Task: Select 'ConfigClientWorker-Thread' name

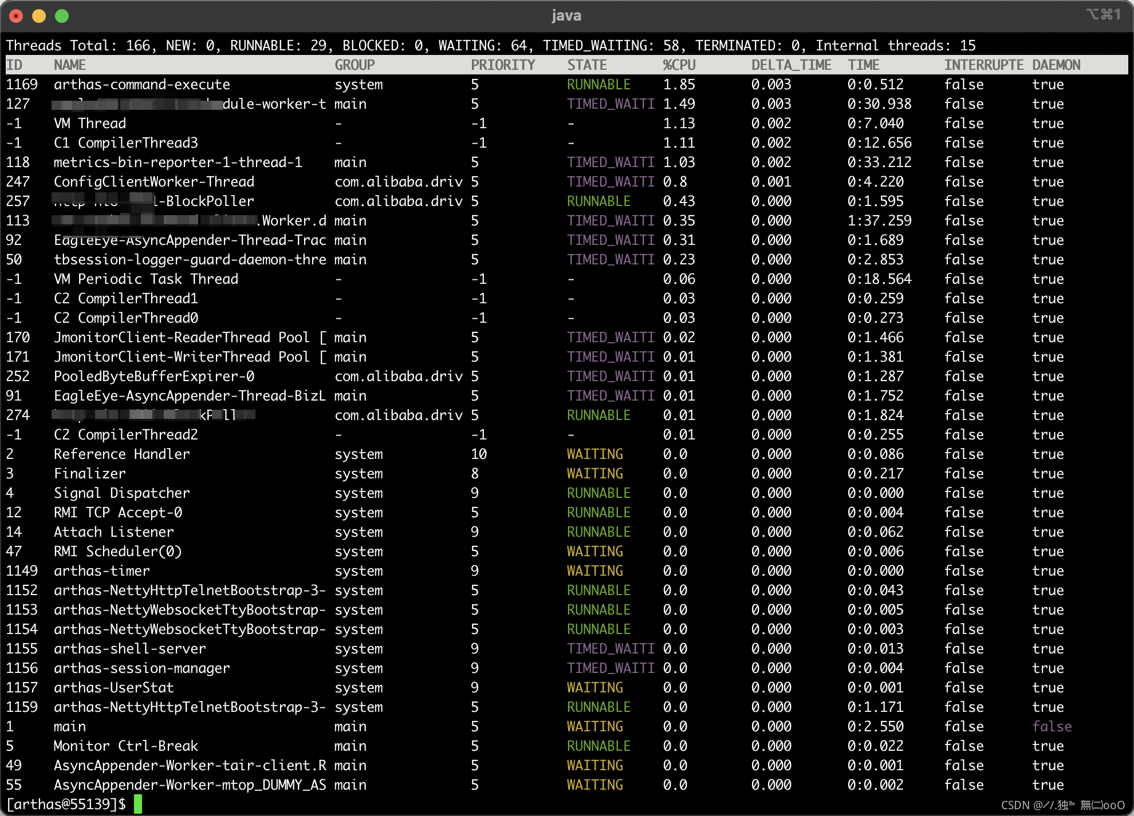Action: pos(154,182)
